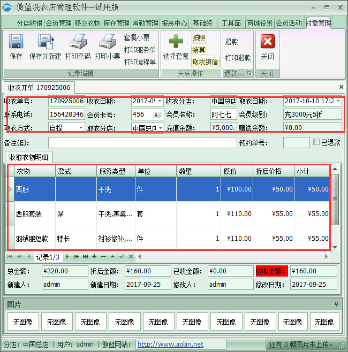Click the 打印条码 printer icon
348x352 pixels.
pos(78,42)
